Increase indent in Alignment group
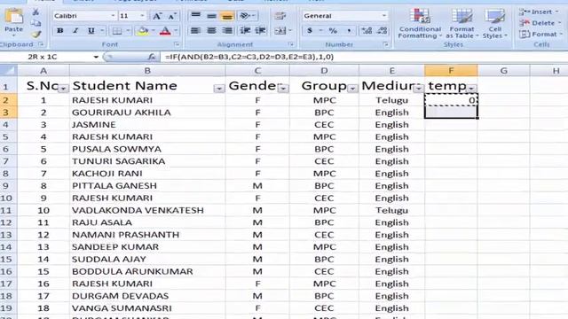Image resolution: width=568 pixels, height=319 pixels. point(260,31)
